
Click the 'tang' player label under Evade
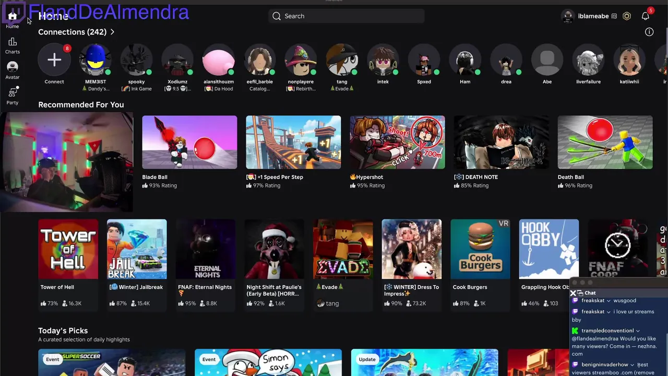coord(332,303)
